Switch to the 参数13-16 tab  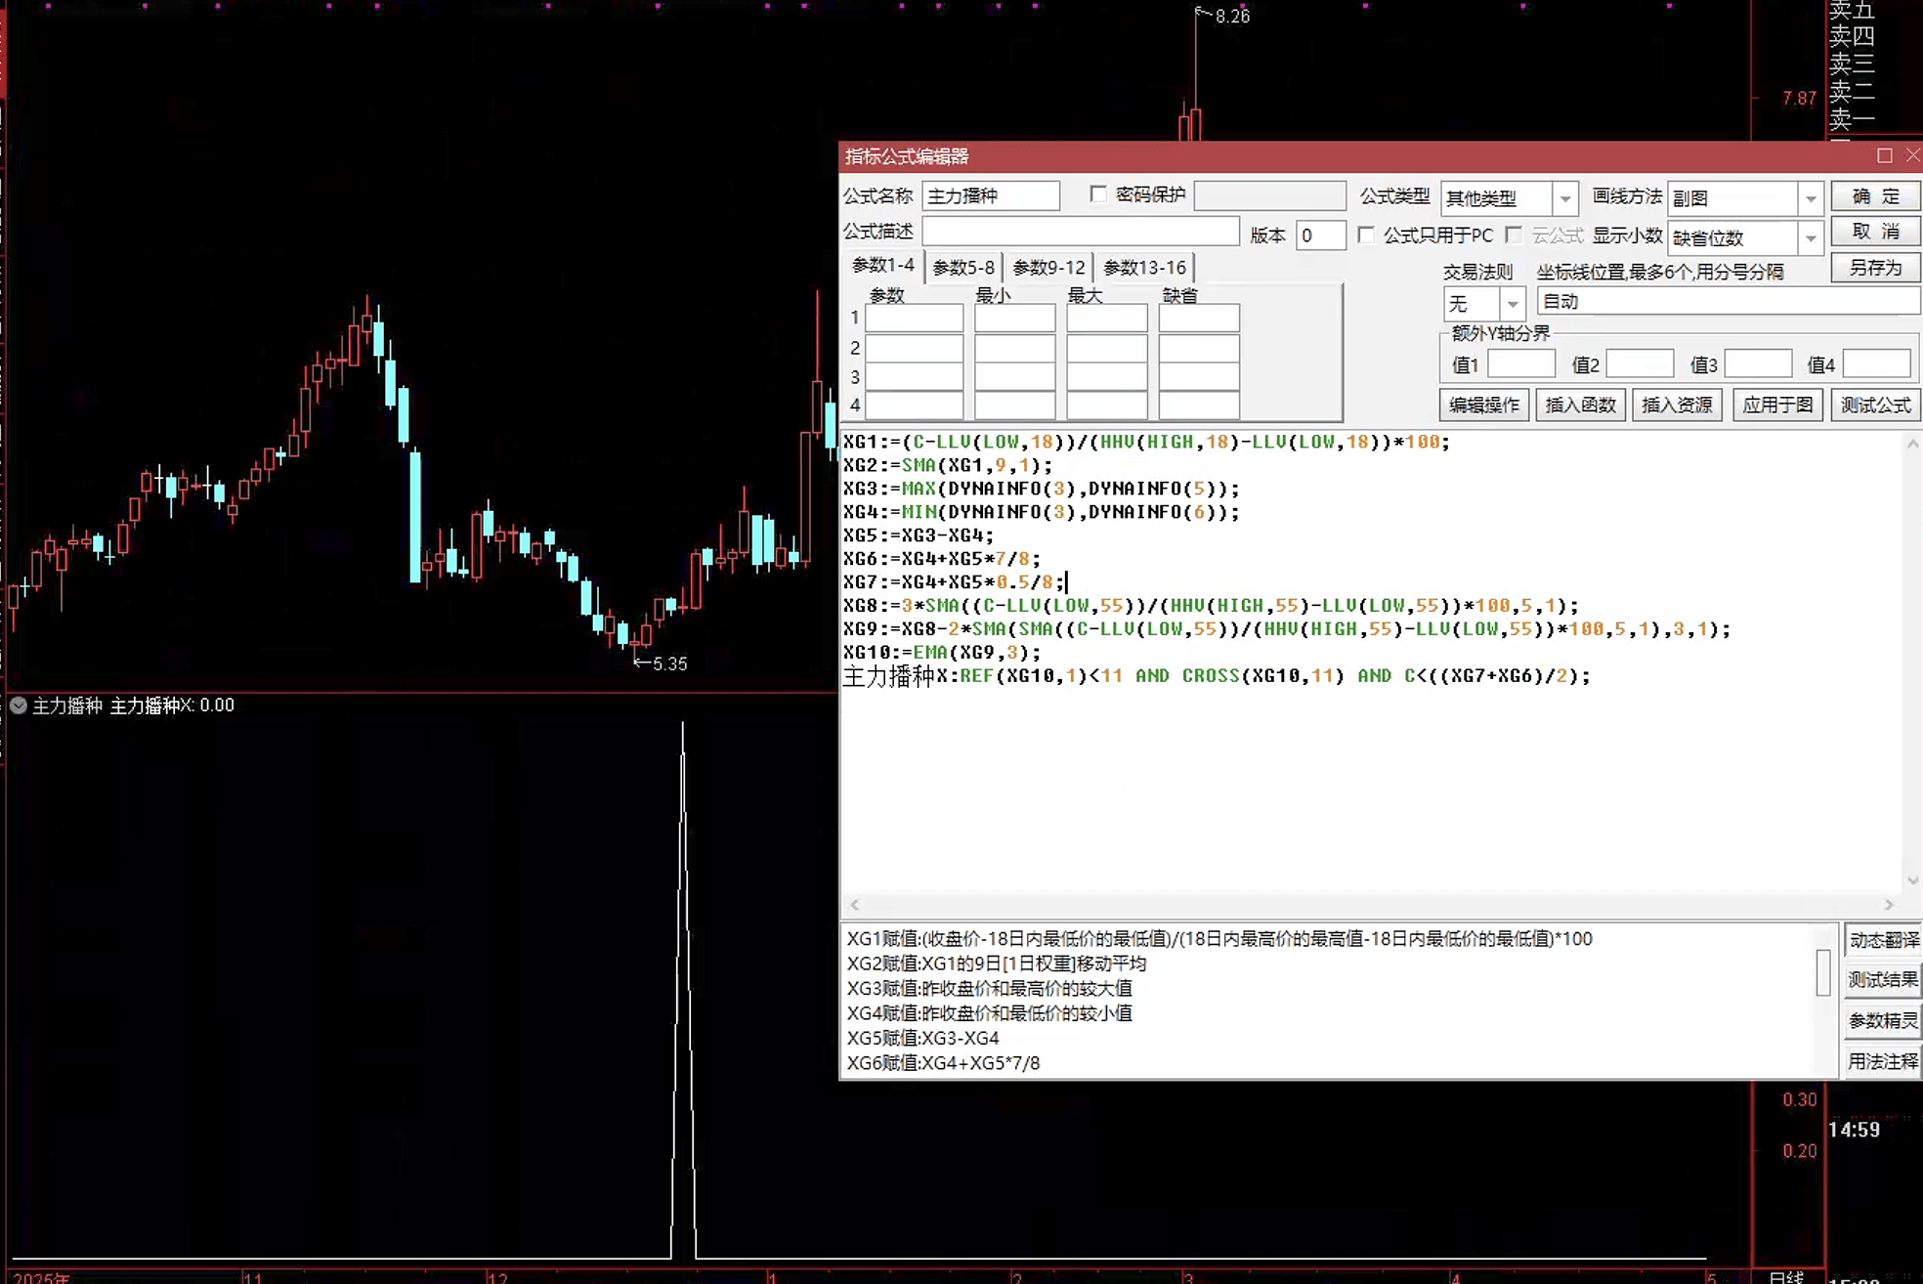point(1144,267)
